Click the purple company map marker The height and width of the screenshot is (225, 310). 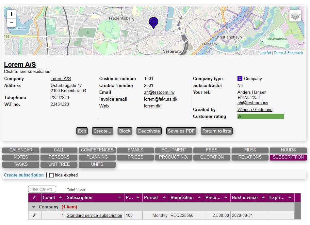153,22
